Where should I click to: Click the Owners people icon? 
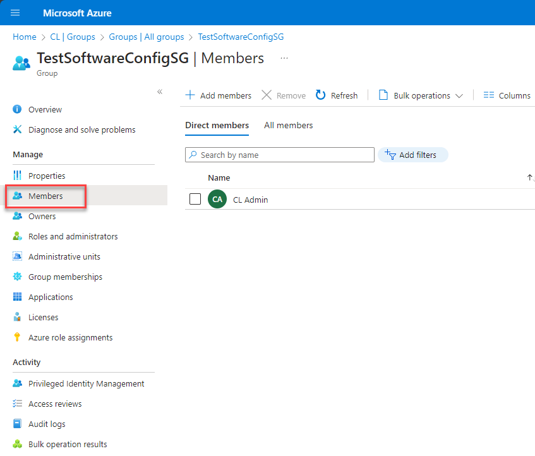pyautogui.click(x=17, y=216)
